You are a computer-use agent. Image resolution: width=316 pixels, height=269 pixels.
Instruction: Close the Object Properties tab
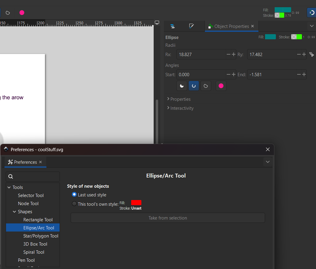click(253, 26)
